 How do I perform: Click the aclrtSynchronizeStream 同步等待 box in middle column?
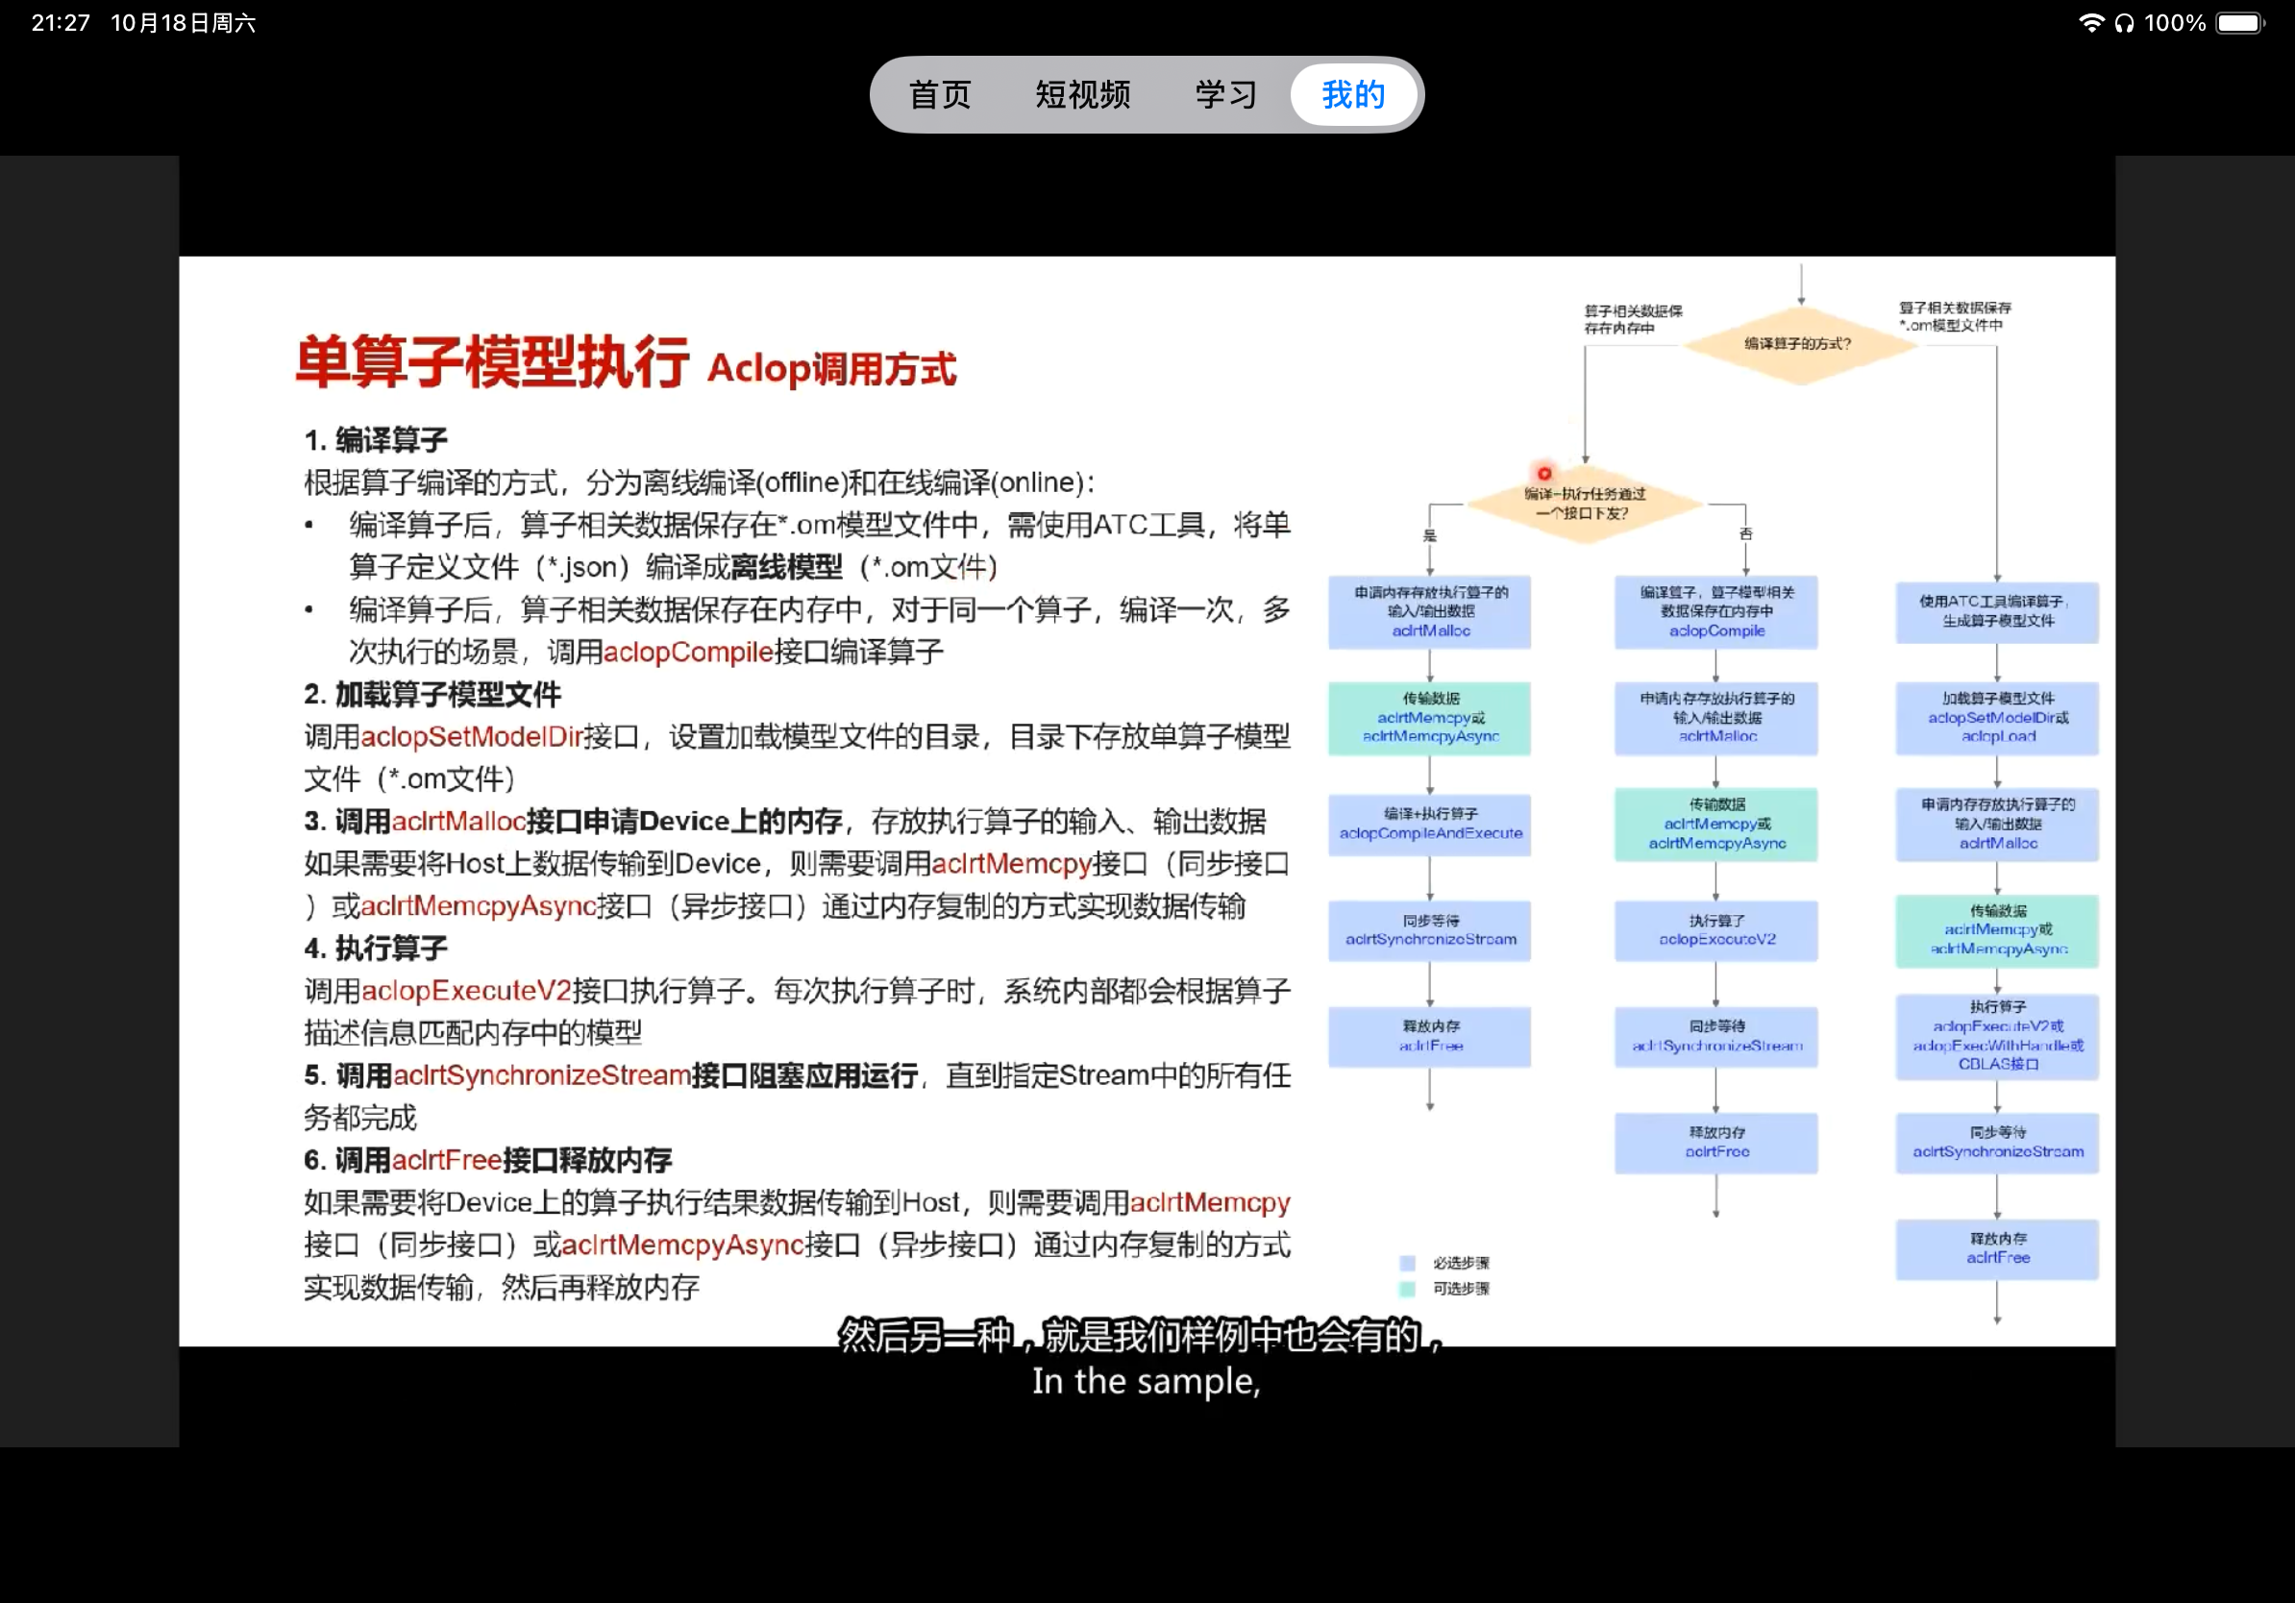1715,1037
